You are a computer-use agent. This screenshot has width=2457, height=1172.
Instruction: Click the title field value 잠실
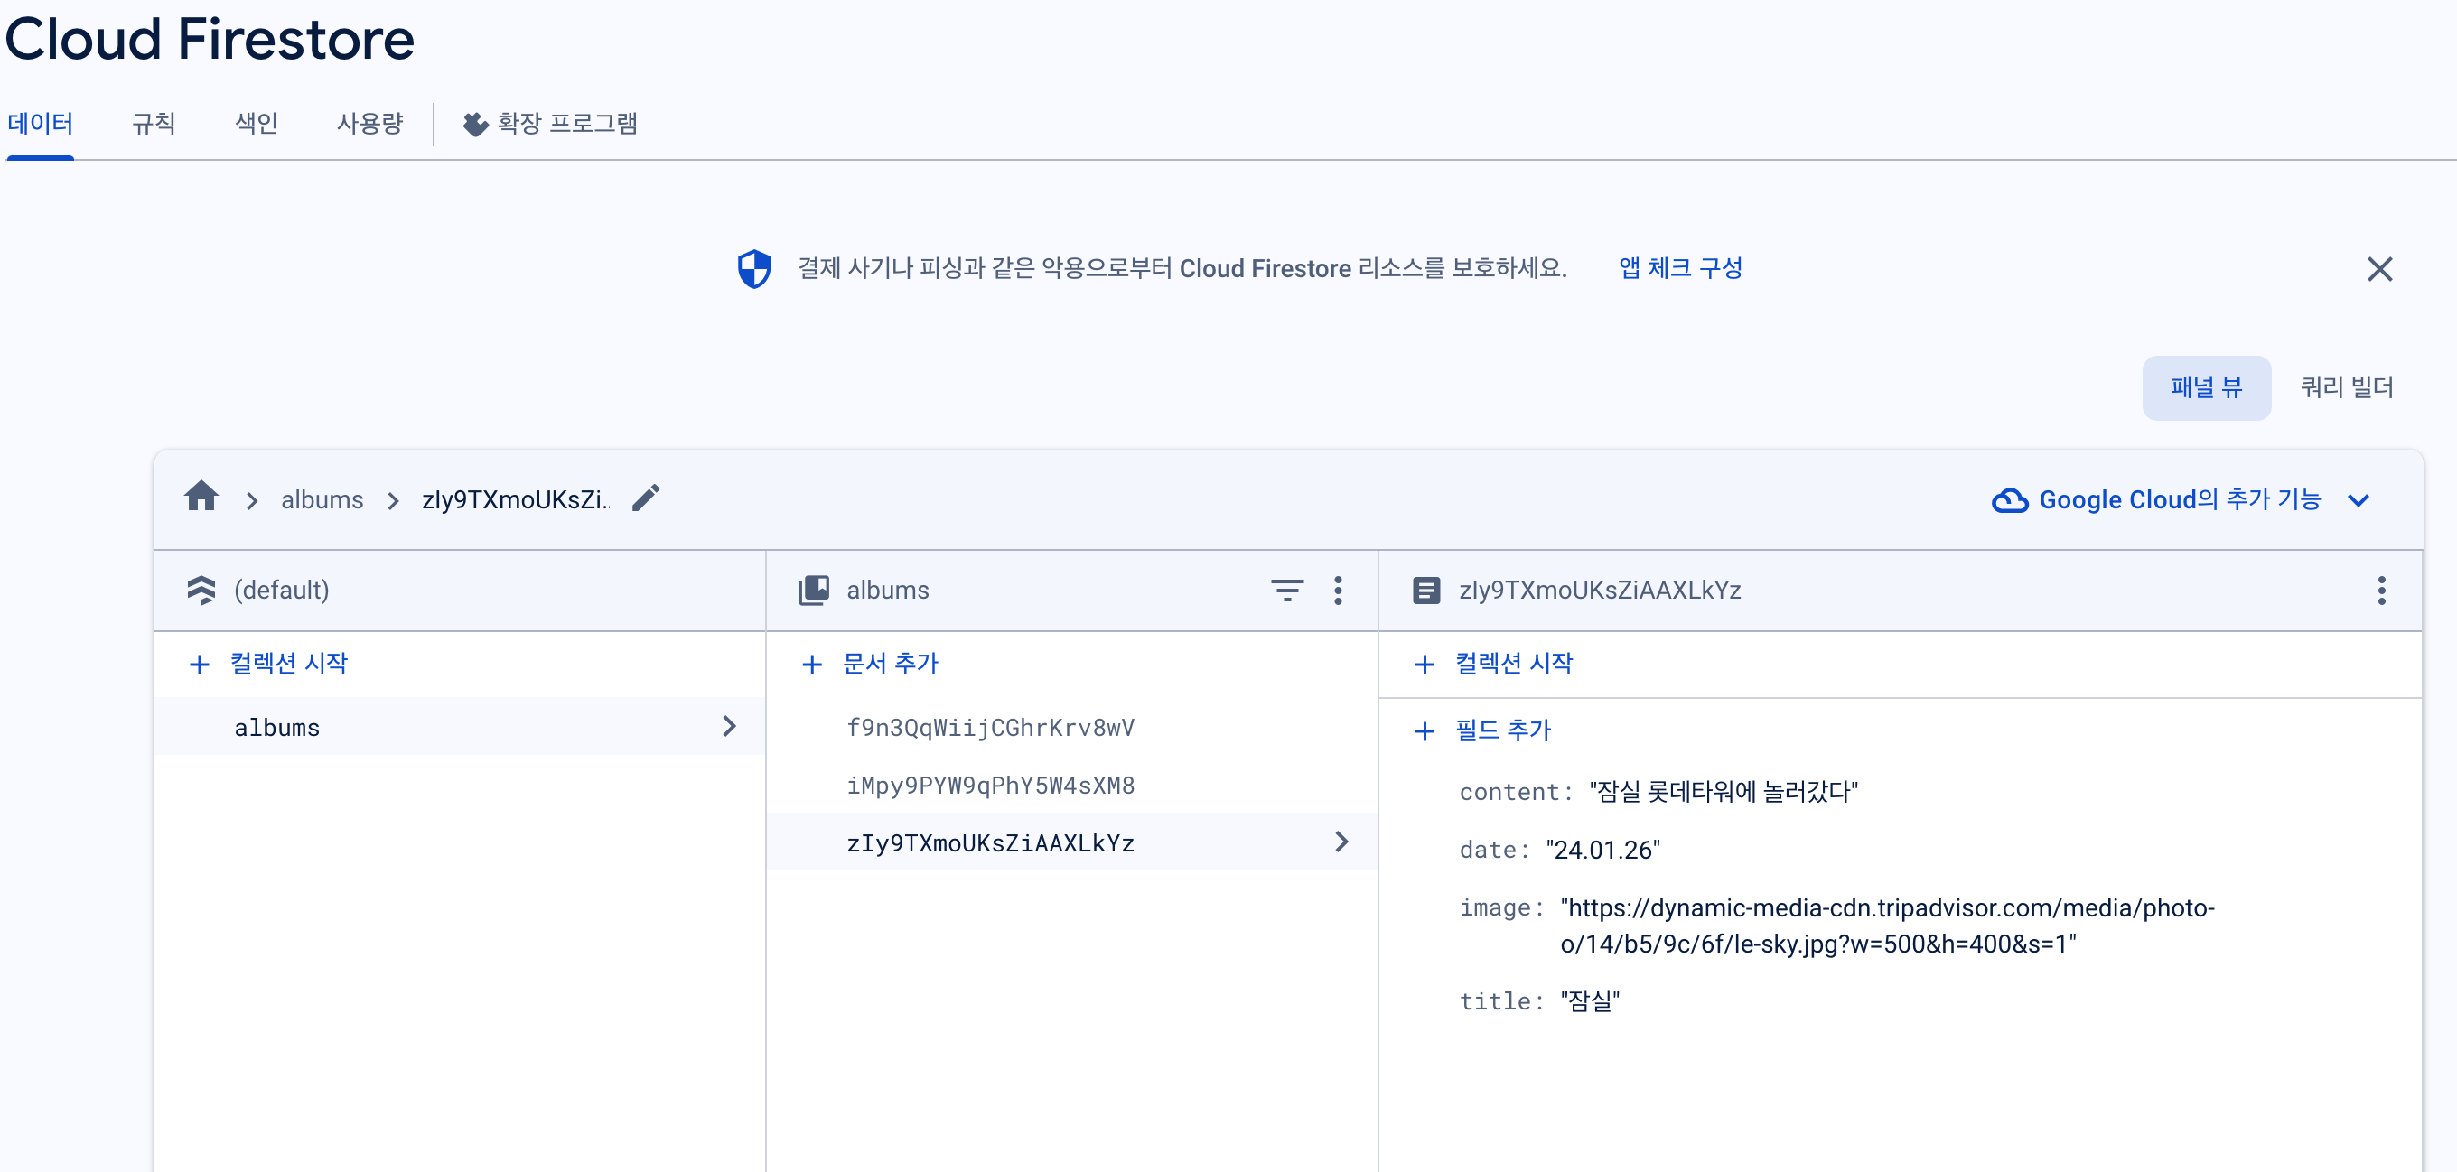tap(1589, 1000)
